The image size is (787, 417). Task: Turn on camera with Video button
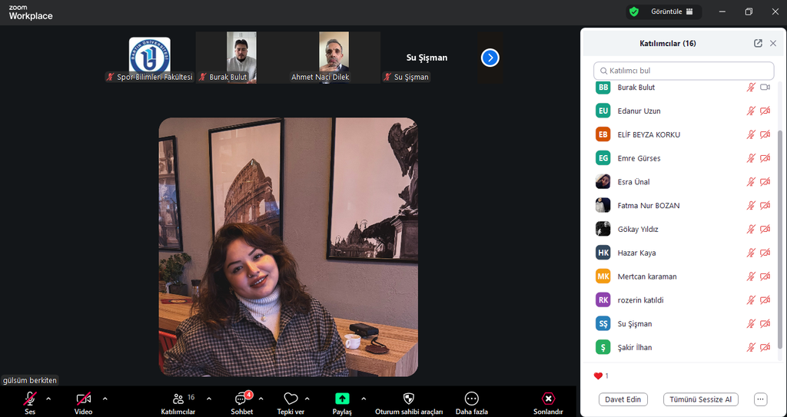(83, 399)
